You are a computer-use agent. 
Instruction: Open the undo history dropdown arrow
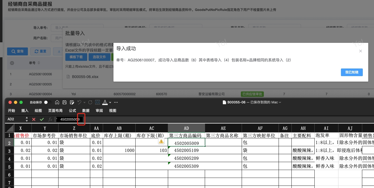pos(84,102)
